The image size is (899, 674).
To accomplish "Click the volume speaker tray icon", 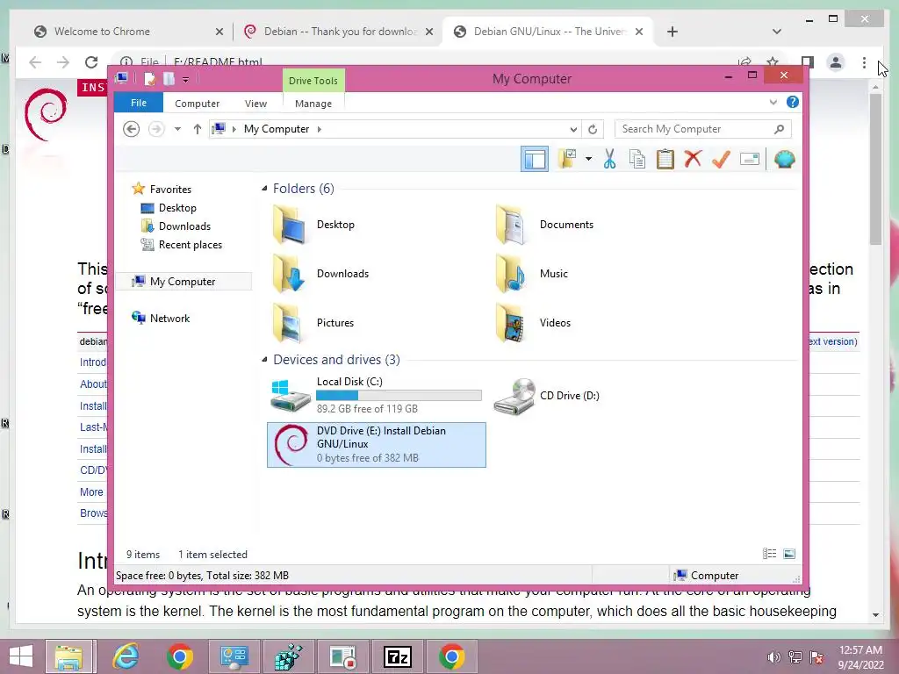I will (773, 657).
